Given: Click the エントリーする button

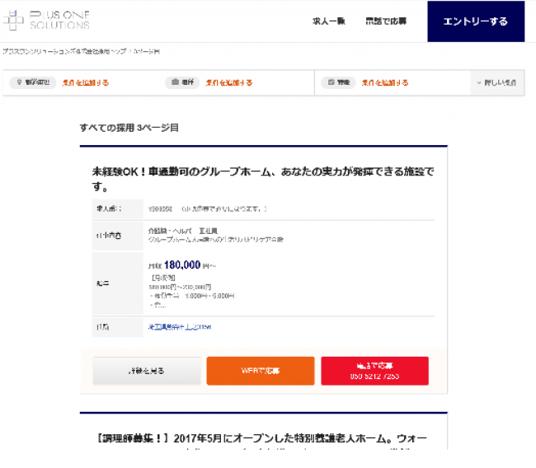Looking at the screenshot, I should point(476,21).
